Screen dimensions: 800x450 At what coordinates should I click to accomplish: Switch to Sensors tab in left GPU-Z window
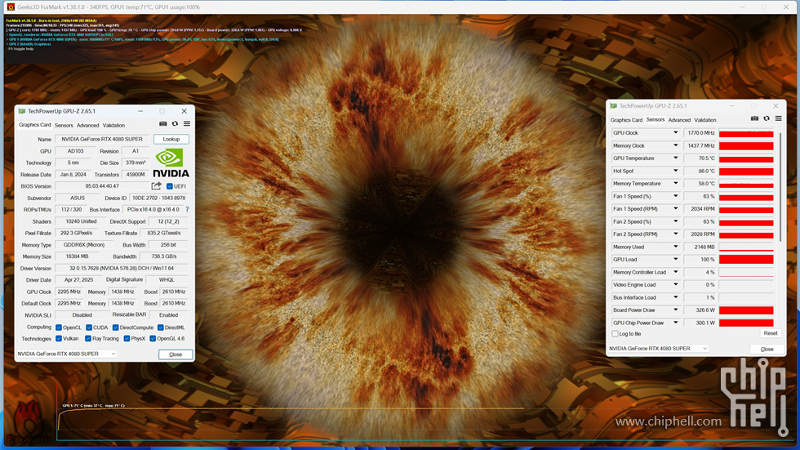coord(64,125)
